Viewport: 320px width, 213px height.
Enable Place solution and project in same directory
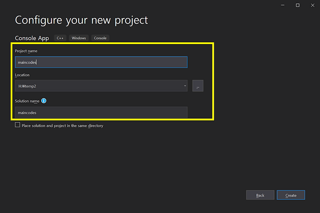pos(17,125)
